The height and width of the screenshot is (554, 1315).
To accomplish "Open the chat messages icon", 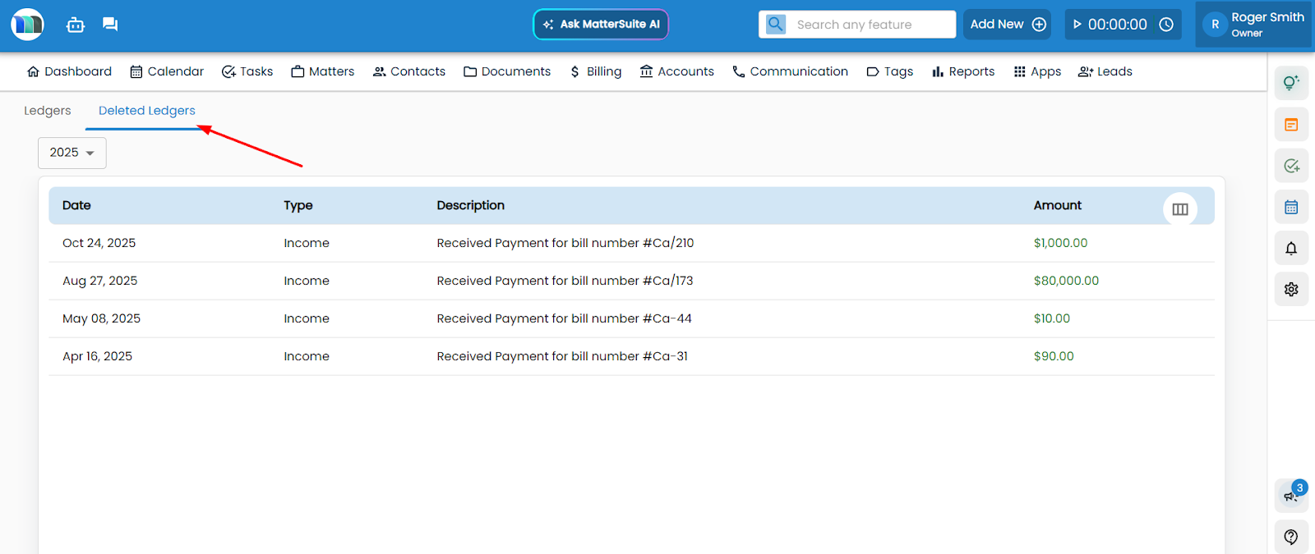I will (110, 25).
